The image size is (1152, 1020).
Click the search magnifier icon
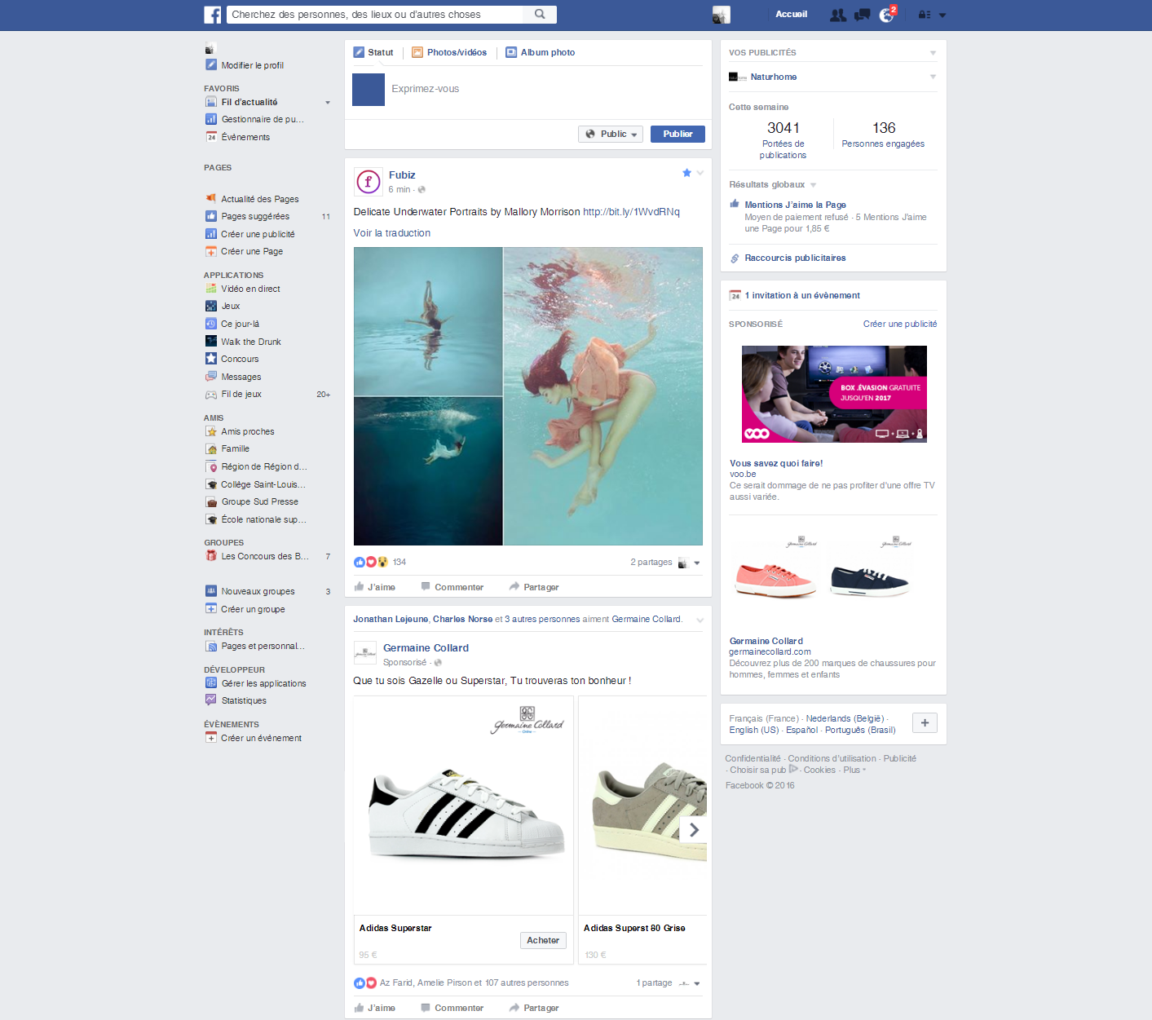(x=540, y=14)
